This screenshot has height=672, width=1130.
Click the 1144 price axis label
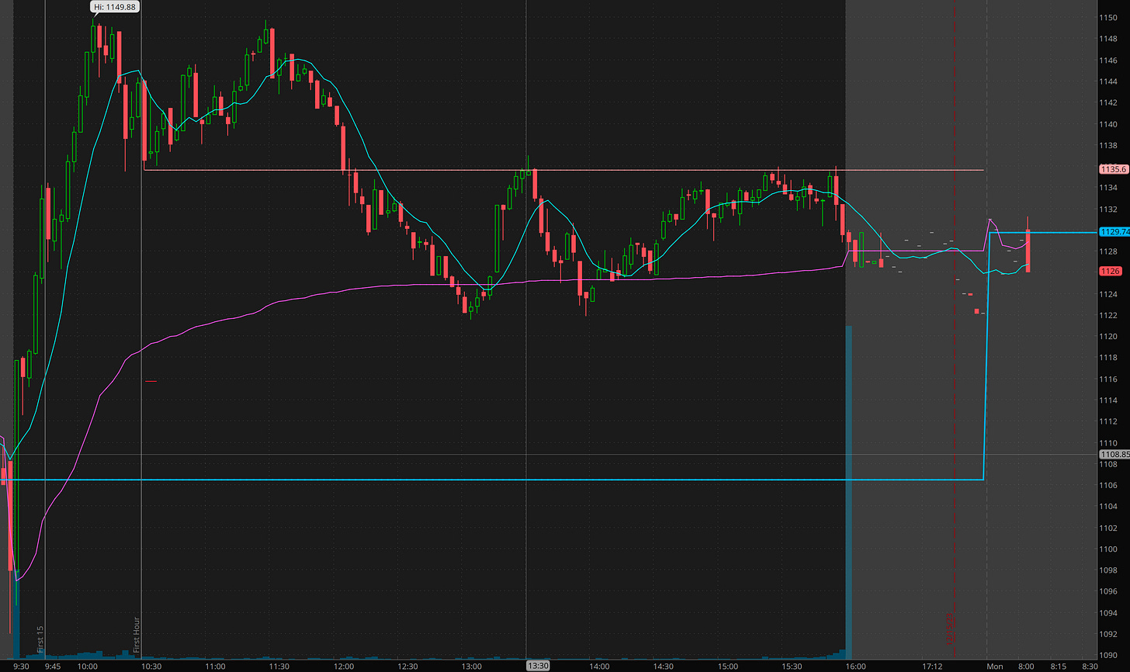[x=1107, y=81]
